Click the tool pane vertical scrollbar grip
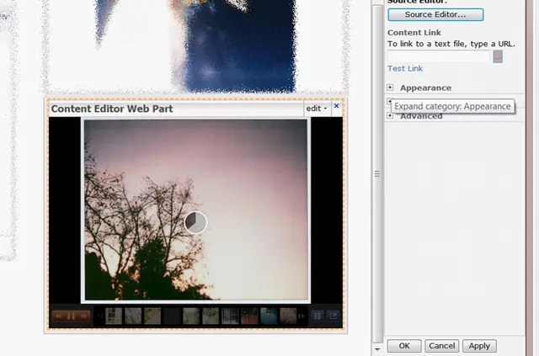This screenshot has width=539, height=356. (x=377, y=173)
